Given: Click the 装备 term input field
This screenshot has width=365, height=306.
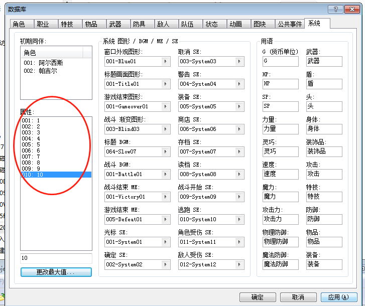Looking at the screenshot, I should point(324,264).
